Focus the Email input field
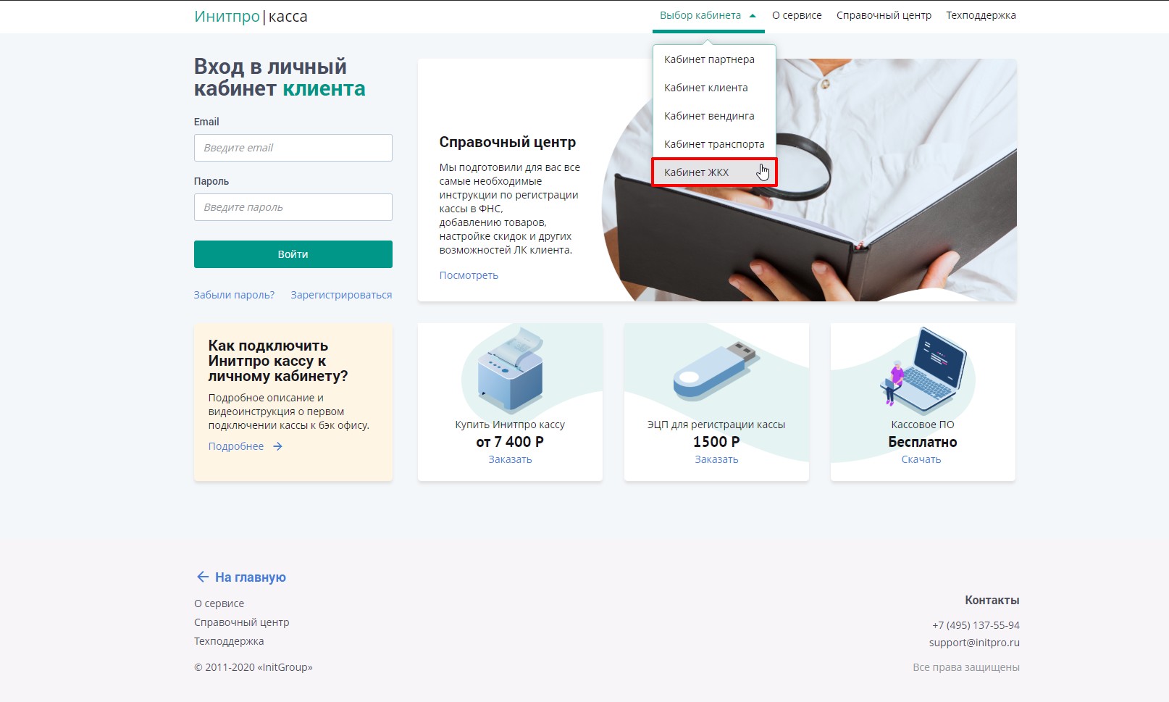 [x=293, y=148]
